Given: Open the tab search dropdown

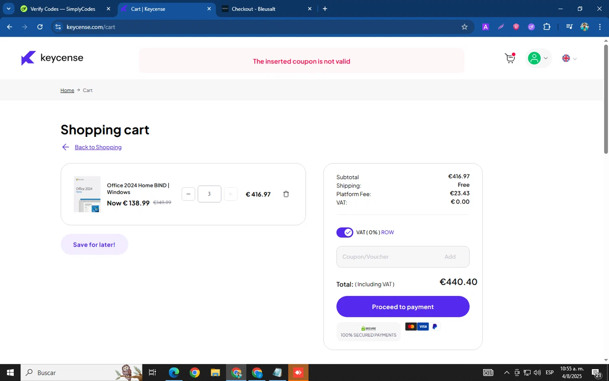Looking at the screenshot, I should pyautogui.click(x=9, y=9).
